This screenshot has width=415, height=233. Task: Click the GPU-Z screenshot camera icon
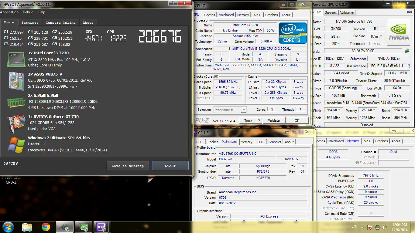409,12
